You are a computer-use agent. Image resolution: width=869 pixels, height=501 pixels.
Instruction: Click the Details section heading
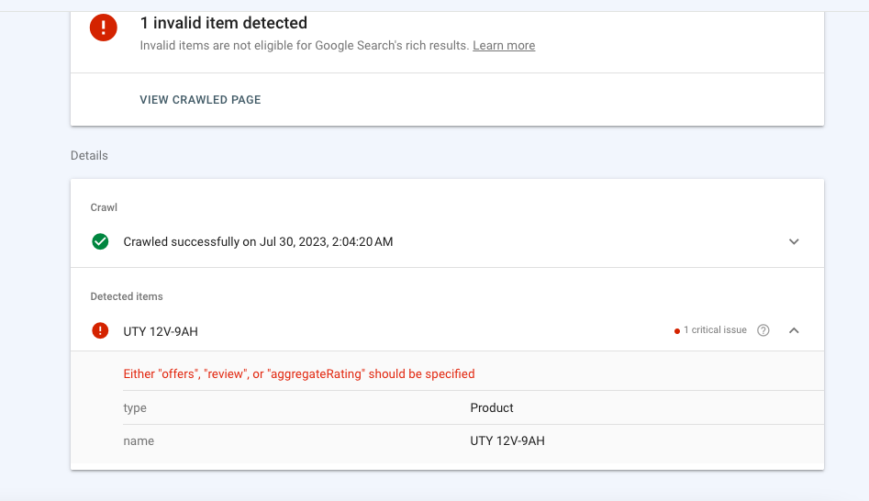pyautogui.click(x=89, y=156)
